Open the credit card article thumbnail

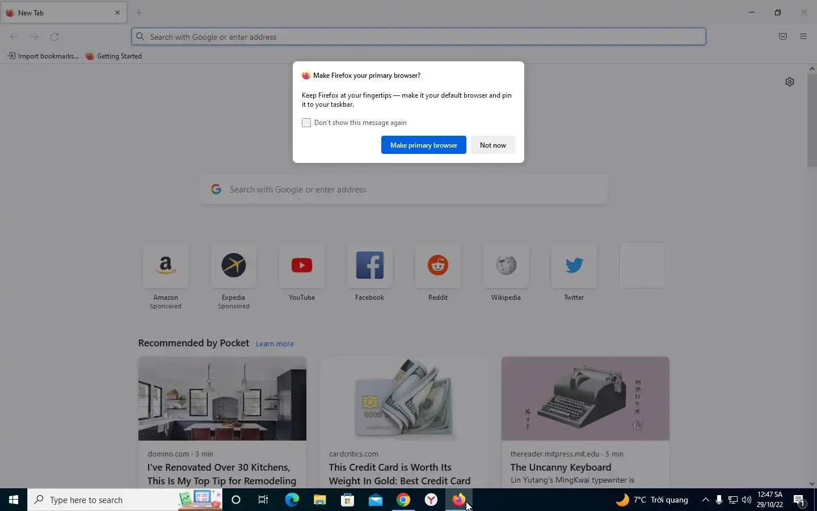tap(404, 399)
